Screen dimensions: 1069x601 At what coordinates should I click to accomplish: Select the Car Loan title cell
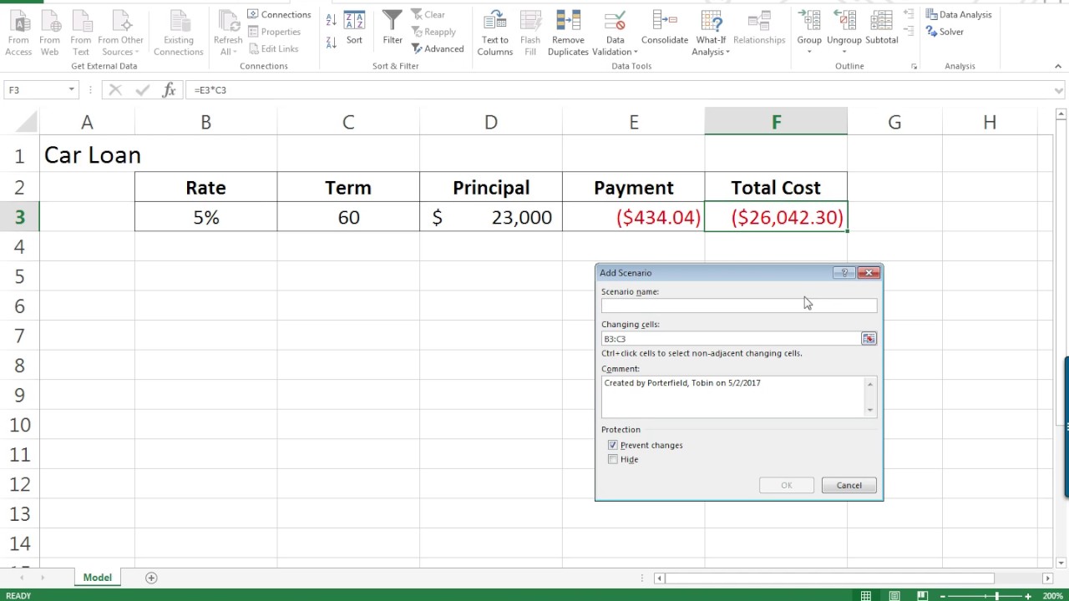click(87, 155)
